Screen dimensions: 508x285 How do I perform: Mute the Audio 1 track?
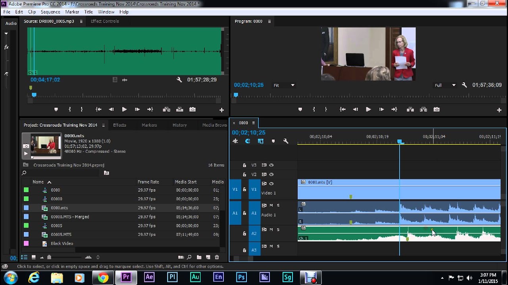[271, 205]
